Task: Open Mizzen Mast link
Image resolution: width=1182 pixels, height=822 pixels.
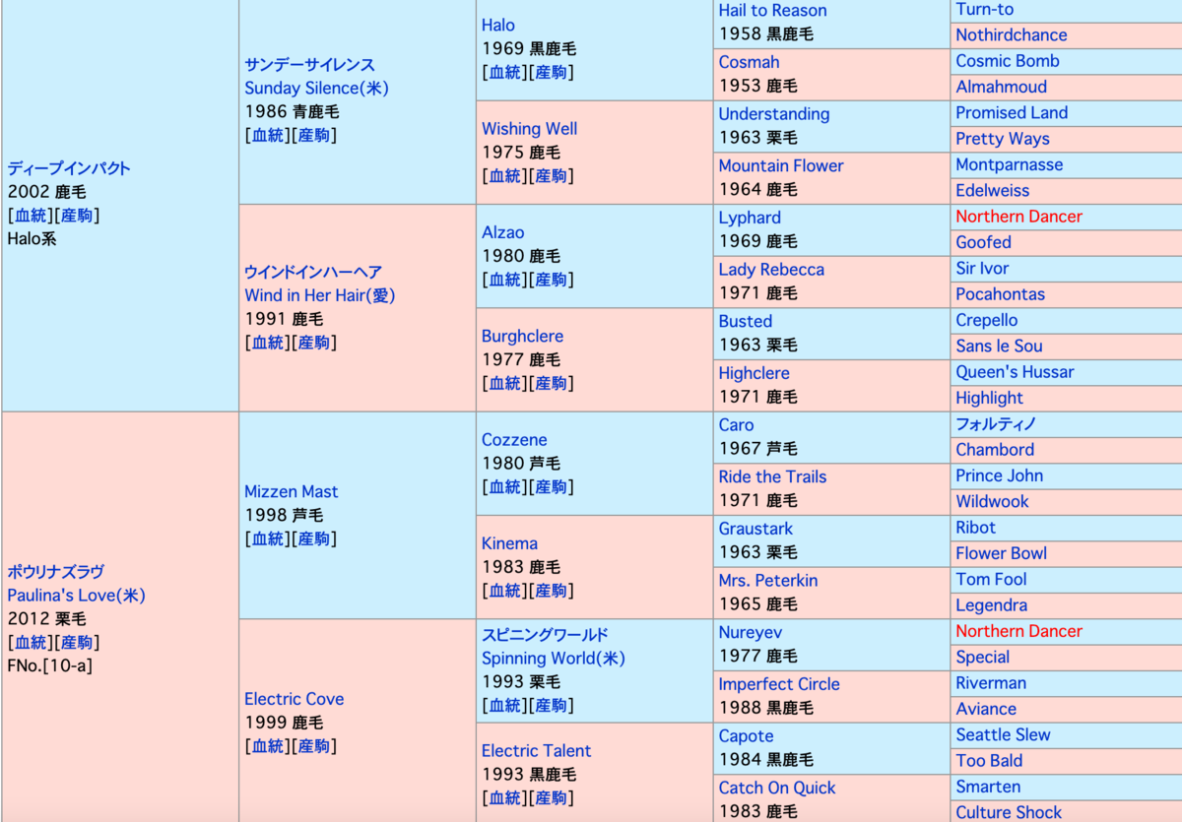Action: (292, 491)
